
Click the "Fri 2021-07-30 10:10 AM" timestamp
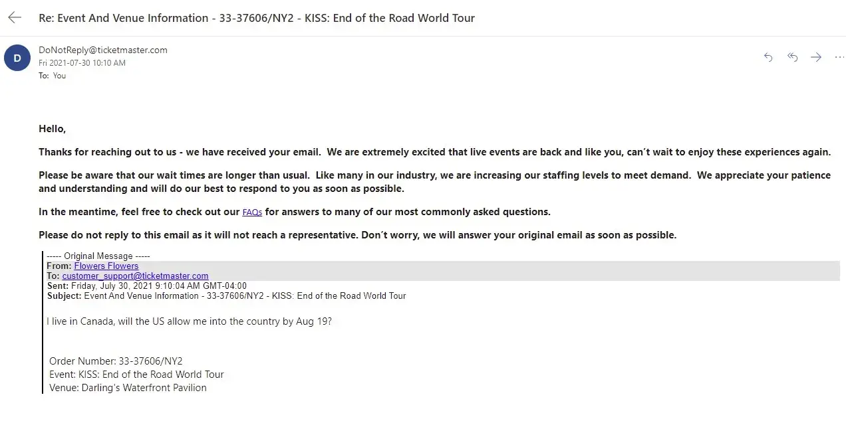[82, 63]
